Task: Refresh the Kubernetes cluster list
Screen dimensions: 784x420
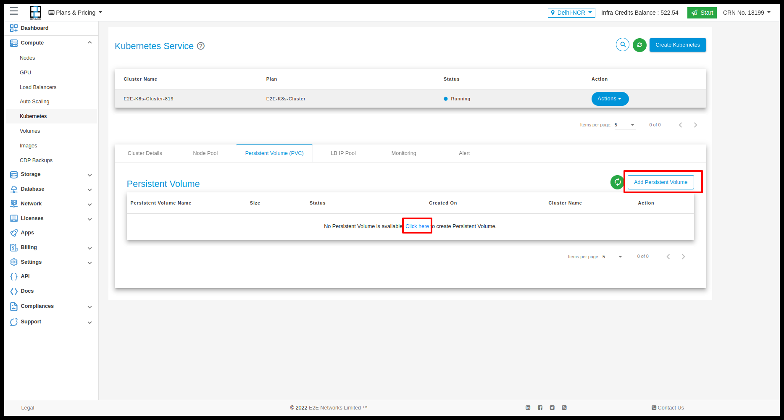Action: 639,45
